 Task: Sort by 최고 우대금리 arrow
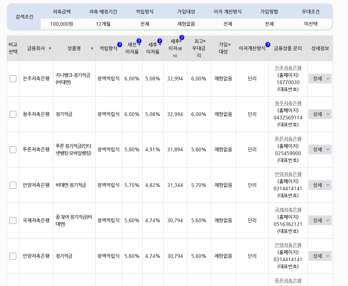(204, 41)
